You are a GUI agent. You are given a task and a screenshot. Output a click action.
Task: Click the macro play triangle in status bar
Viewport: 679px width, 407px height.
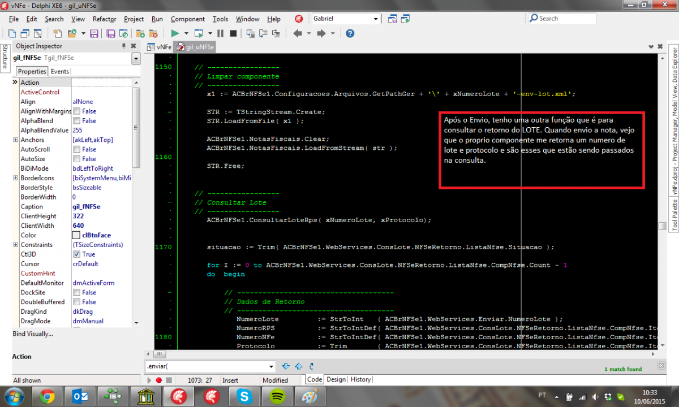[x=149, y=380]
